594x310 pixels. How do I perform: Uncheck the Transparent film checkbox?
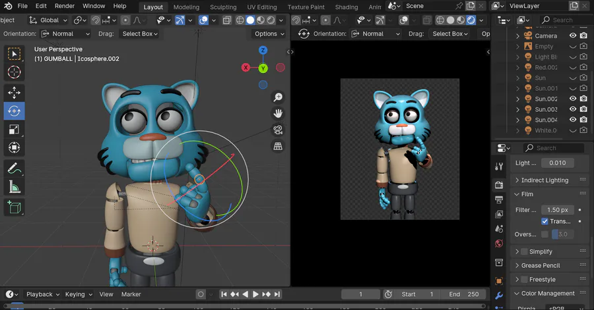(x=544, y=221)
